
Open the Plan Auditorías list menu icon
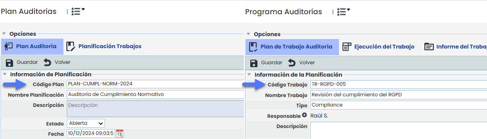click(x=78, y=11)
